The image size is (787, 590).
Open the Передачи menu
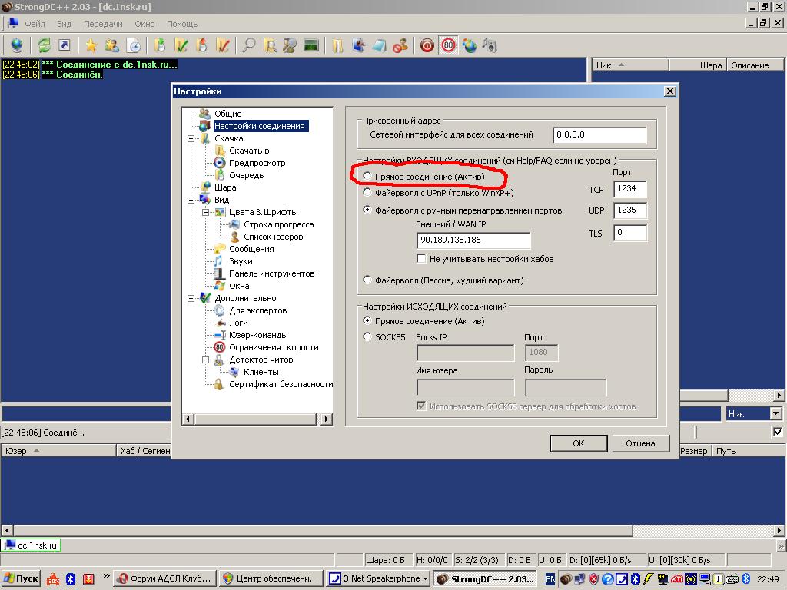tap(103, 24)
